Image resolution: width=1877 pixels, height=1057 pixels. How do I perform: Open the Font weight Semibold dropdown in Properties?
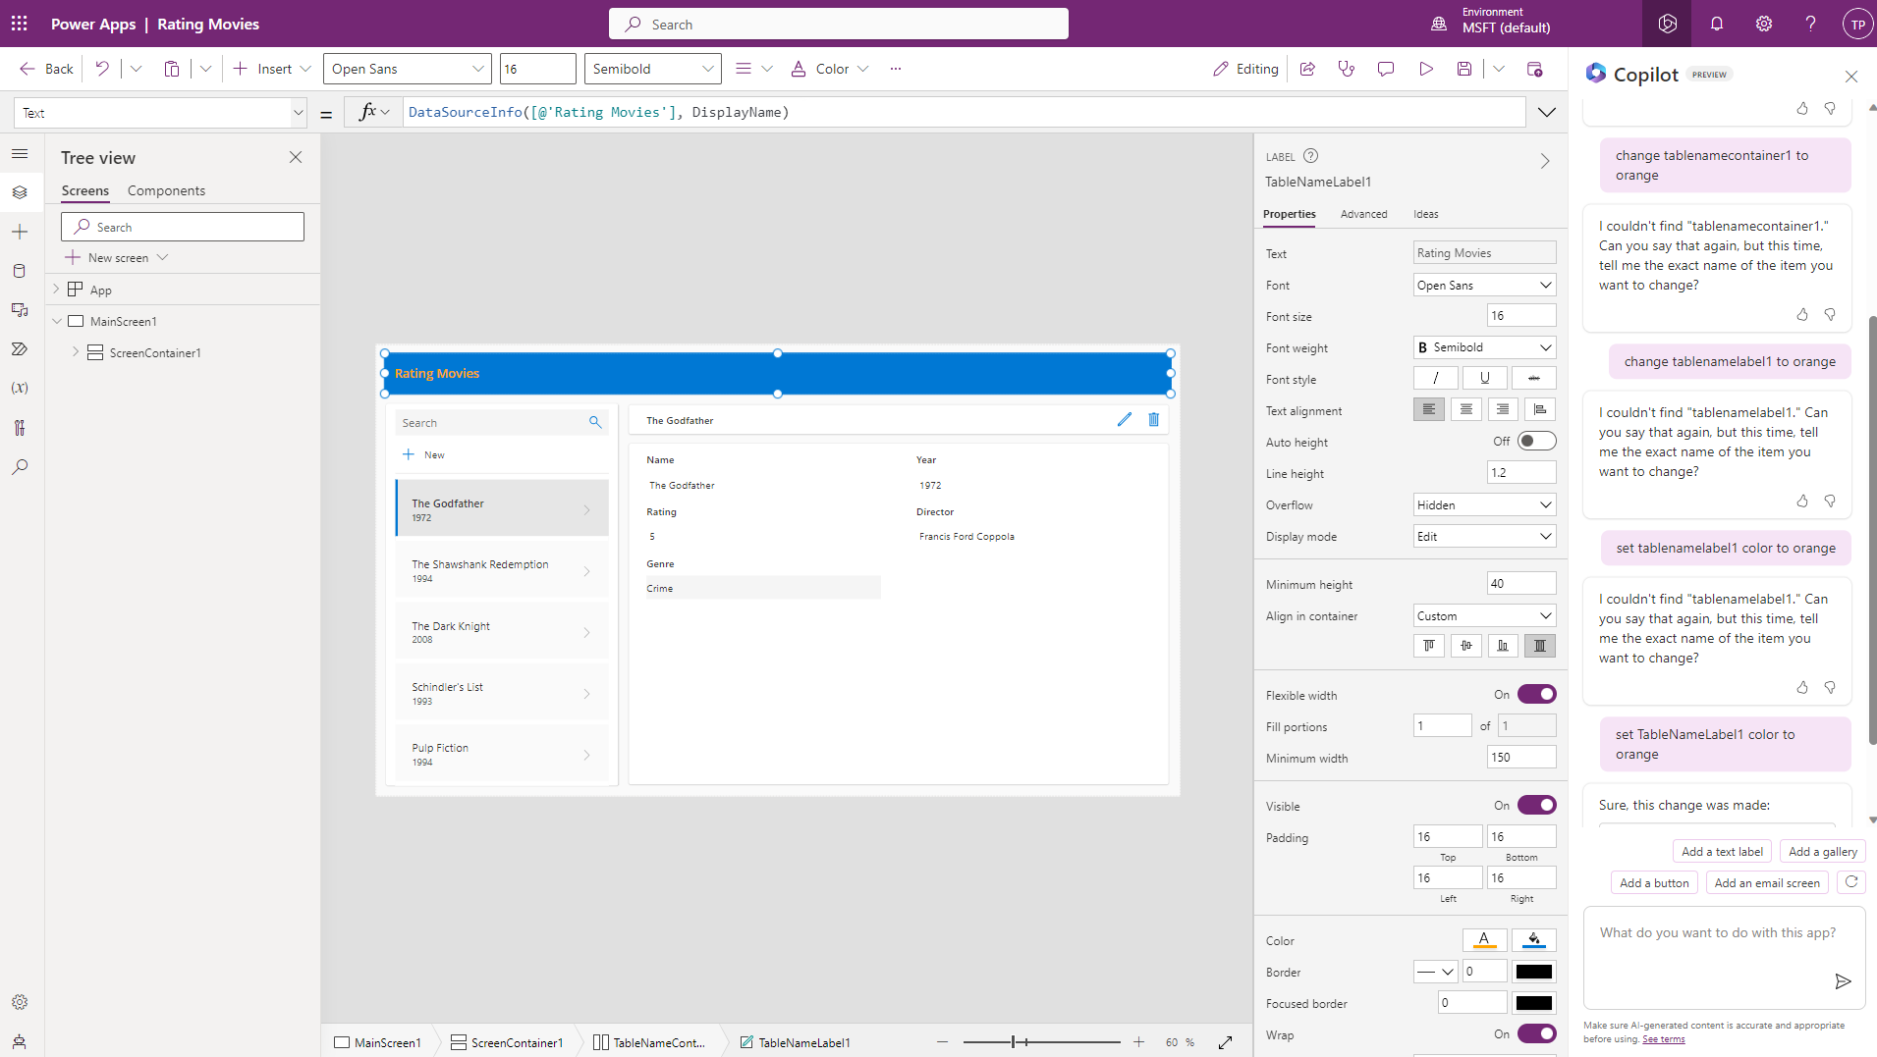tap(1484, 347)
